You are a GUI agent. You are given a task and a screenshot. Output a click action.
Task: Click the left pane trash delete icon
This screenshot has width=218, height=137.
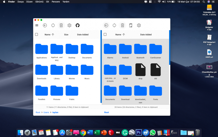(61, 25)
